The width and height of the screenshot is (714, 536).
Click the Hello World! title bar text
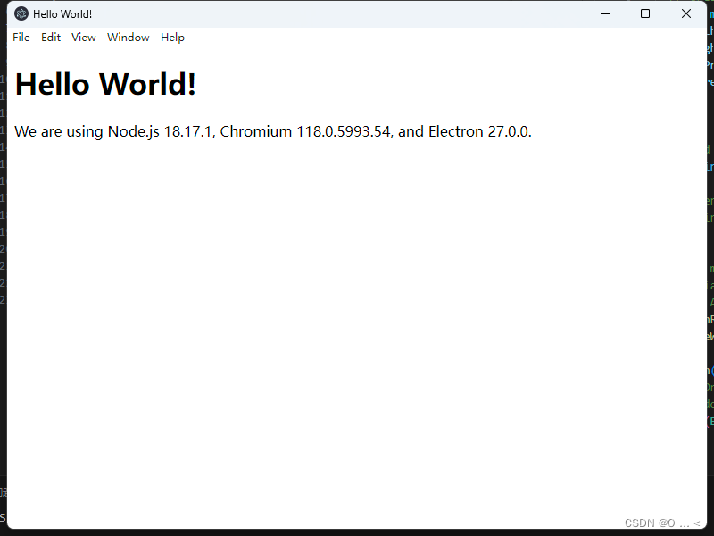pos(62,14)
